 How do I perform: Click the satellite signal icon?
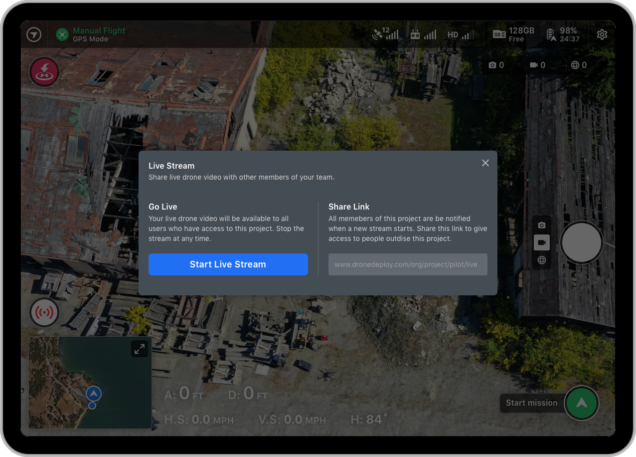[385, 34]
